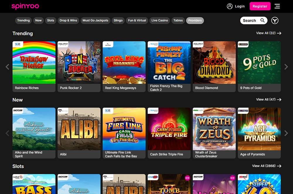The image size is (293, 194).
Task: View all 32 Trending games
Action: point(268,33)
